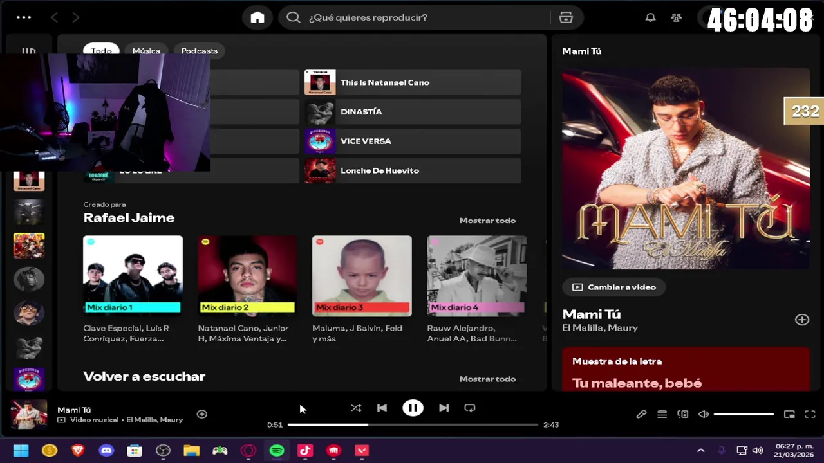Click Mami Tú song title in player bar

pyautogui.click(x=74, y=410)
